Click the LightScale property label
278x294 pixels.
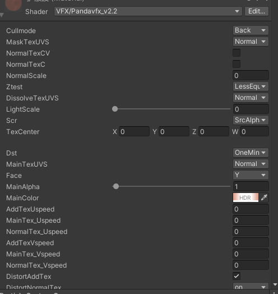pos(23,109)
